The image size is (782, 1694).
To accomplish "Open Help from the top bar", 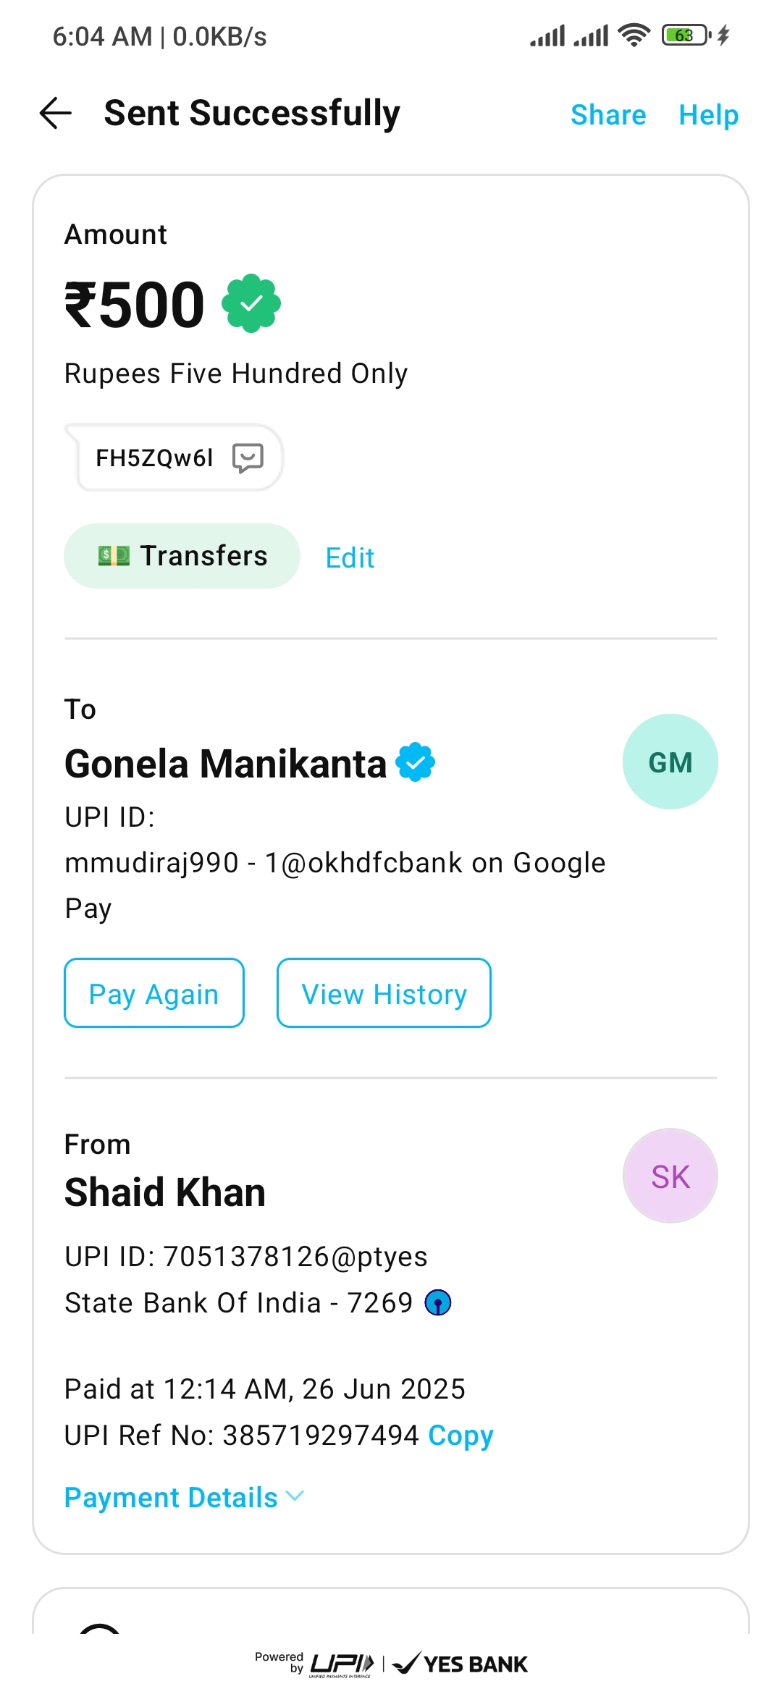I will (x=708, y=115).
